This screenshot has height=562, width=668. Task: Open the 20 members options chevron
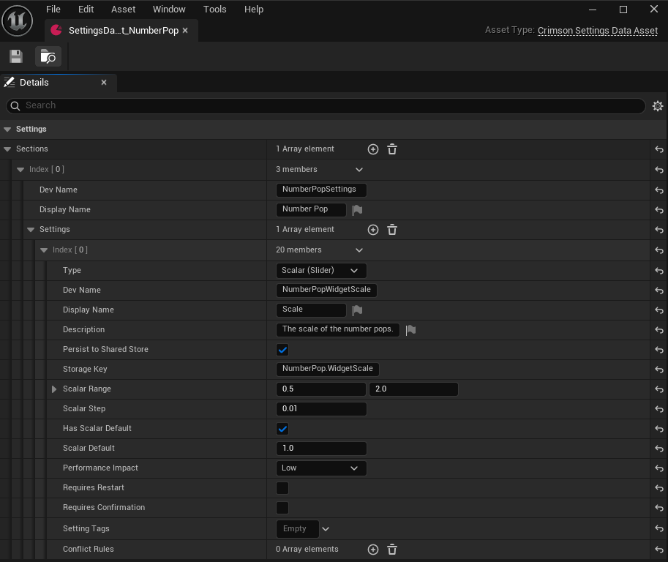point(359,250)
